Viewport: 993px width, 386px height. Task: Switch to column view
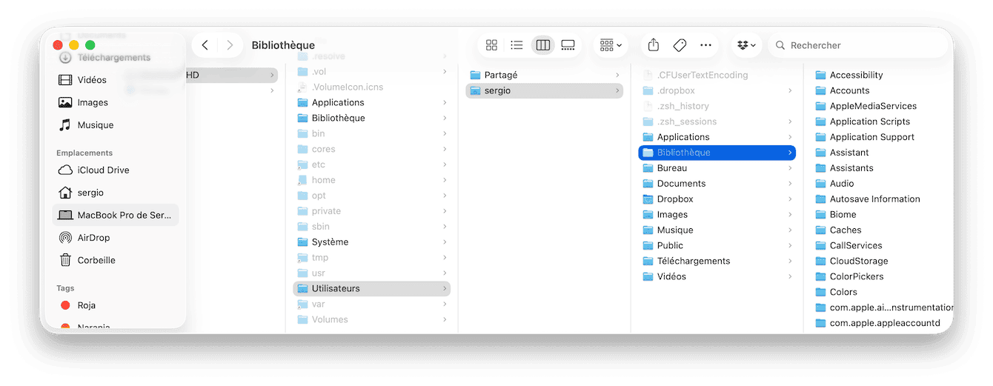(x=542, y=45)
